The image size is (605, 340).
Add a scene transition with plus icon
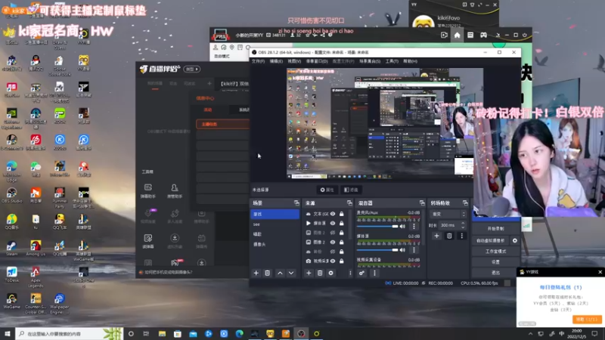436,236
